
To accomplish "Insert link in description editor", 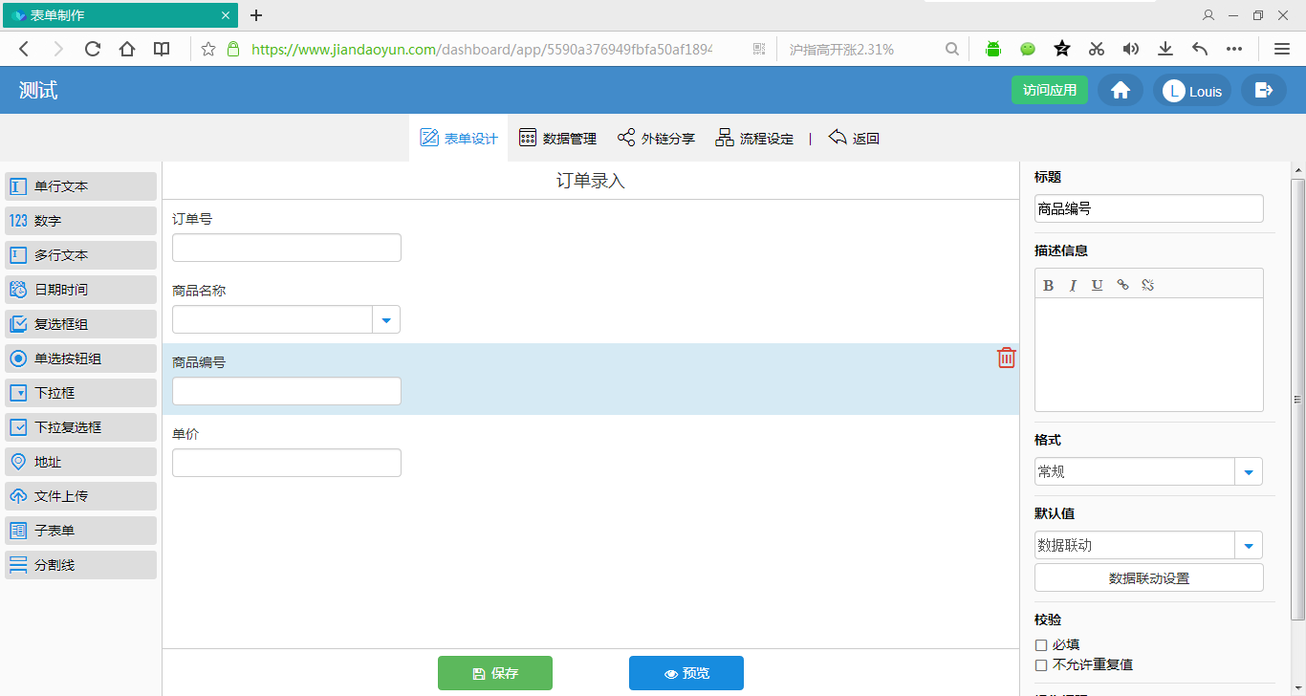I will click(x=1122, y=285).
